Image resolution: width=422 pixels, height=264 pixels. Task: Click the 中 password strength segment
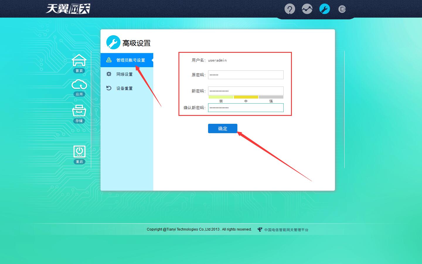(246, 97)
